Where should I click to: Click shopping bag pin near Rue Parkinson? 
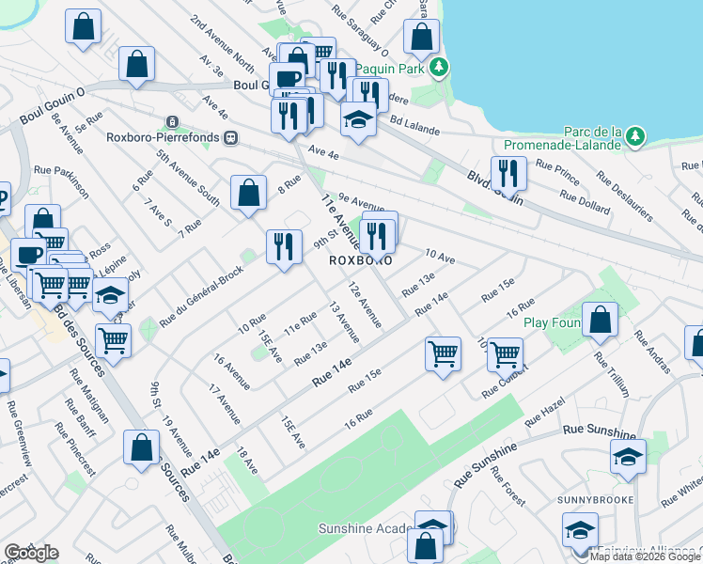43,217
